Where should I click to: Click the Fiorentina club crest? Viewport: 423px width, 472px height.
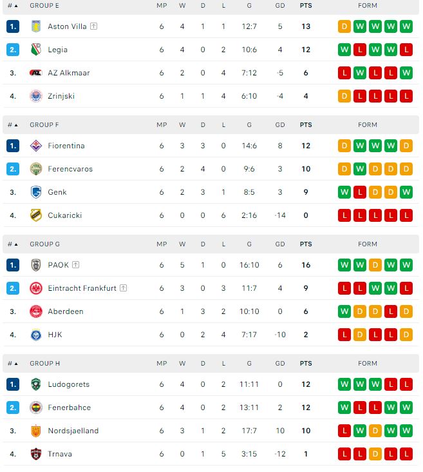point(35,146)
